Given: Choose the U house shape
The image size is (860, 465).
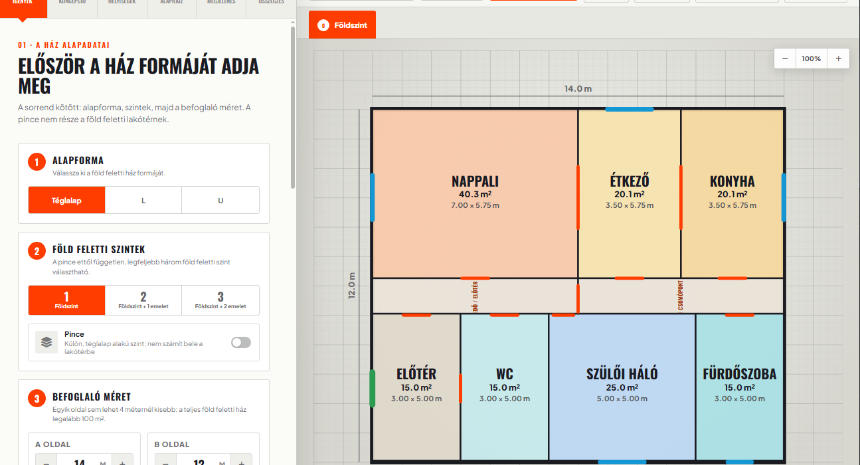Looking at the screenshot, I should tap(220, 200).
